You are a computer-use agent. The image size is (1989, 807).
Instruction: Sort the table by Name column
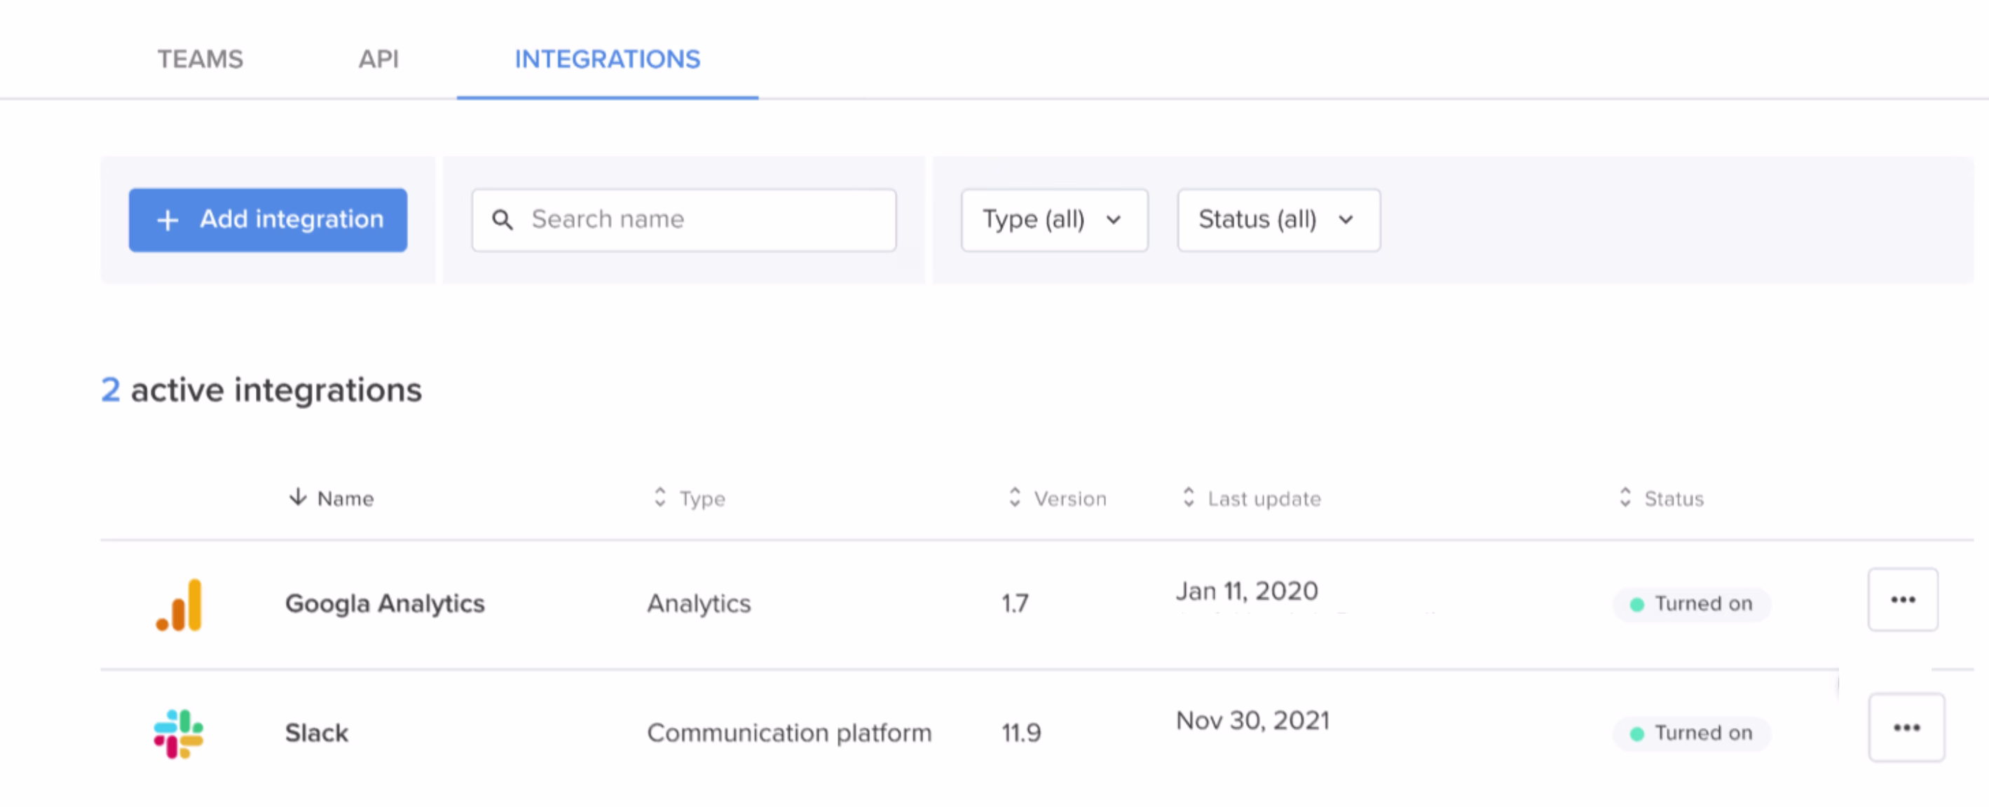pos(331,497)
